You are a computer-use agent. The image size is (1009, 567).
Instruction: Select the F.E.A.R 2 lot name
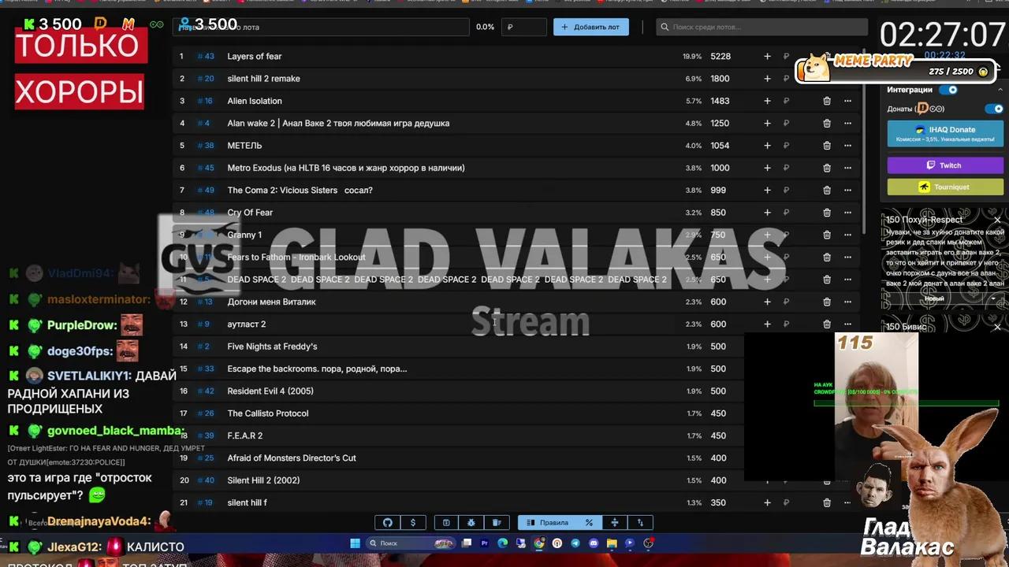point(244,435)
